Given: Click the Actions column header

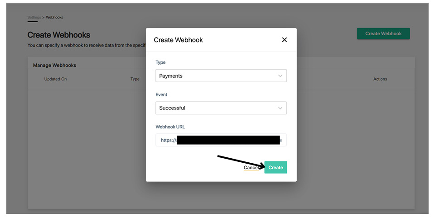Looking at the screenshot, I should tap(380, 79).
